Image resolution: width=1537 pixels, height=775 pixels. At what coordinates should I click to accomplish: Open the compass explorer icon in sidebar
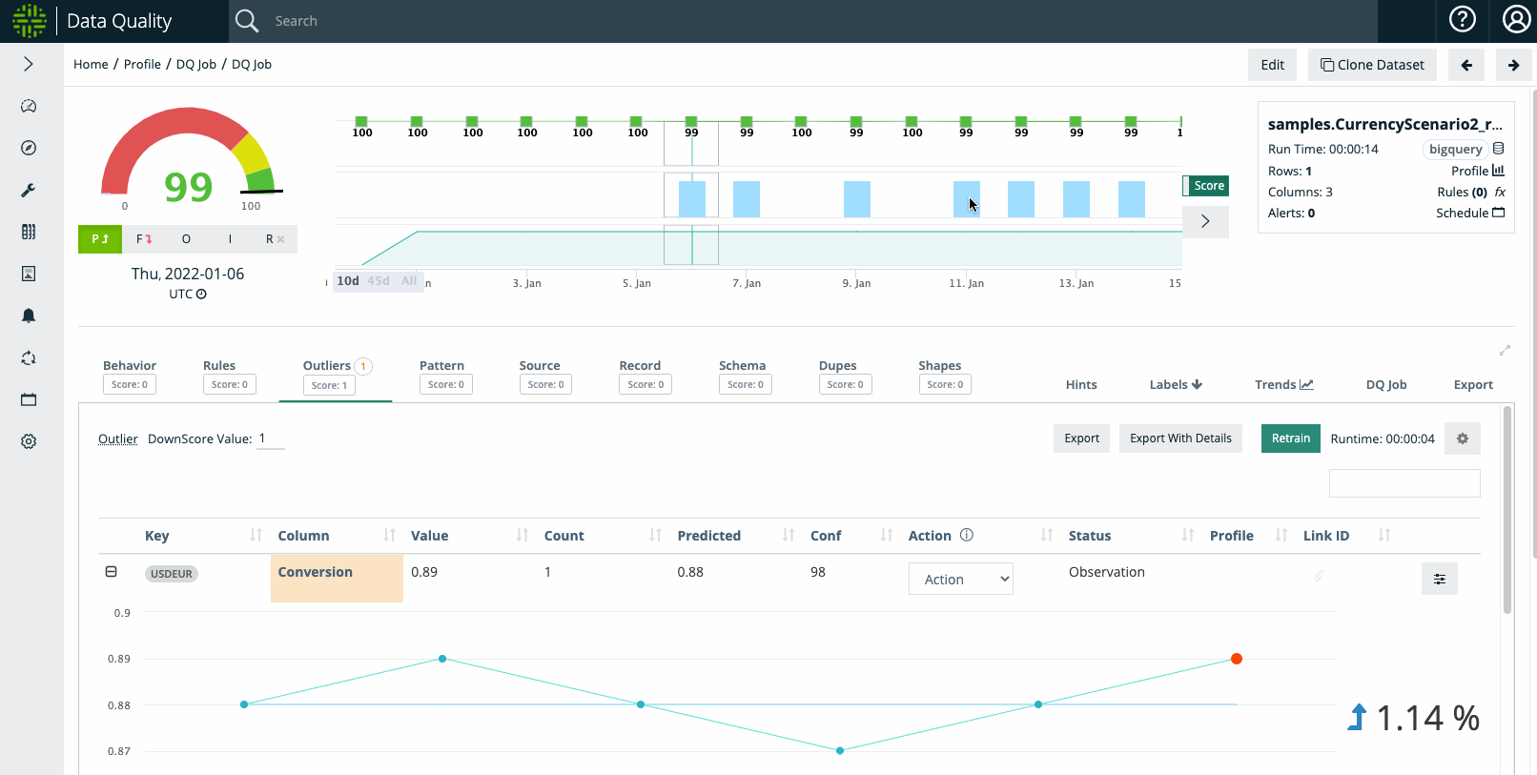29,148
